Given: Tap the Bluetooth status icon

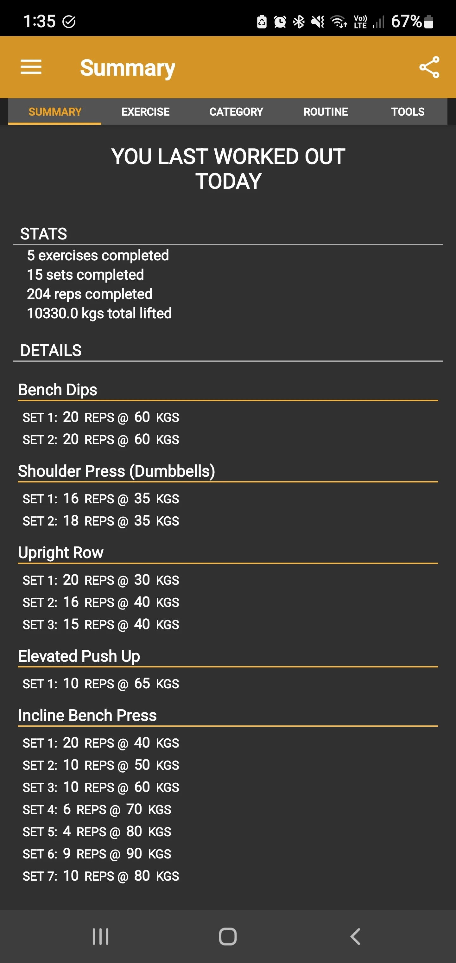Looking at the screenshot, I should click(299, 22).
